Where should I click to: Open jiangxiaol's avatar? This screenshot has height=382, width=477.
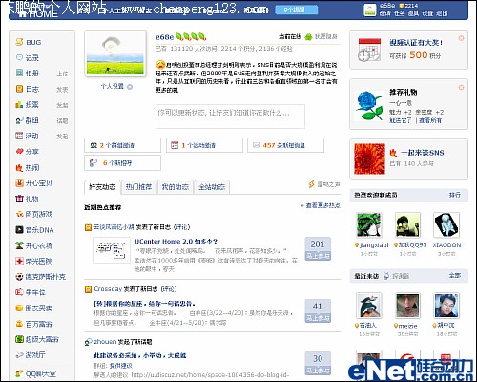point(368,225)
